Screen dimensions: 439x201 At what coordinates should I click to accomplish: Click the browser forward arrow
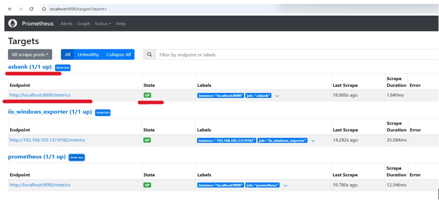pos(21,9)
